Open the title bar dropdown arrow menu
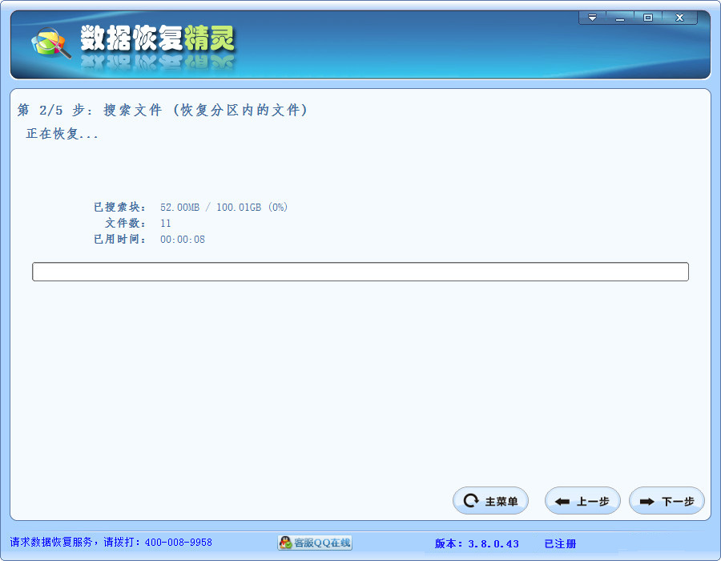Viewport: 721px width, 561px height. 592,16
